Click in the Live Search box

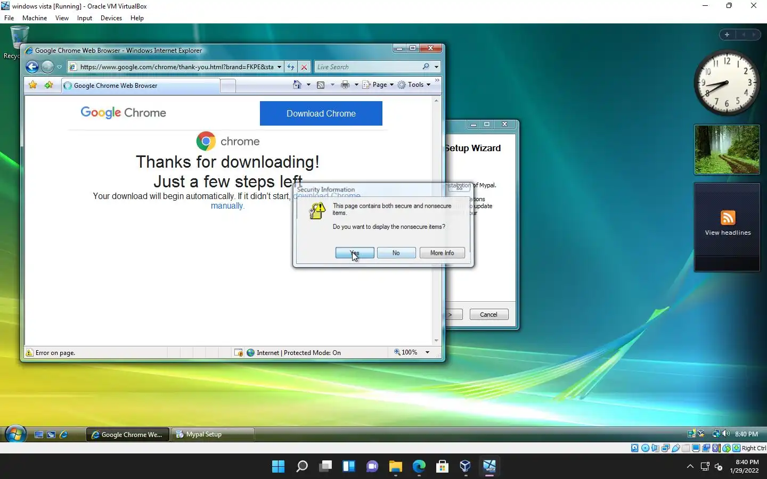tap(368, 67)
